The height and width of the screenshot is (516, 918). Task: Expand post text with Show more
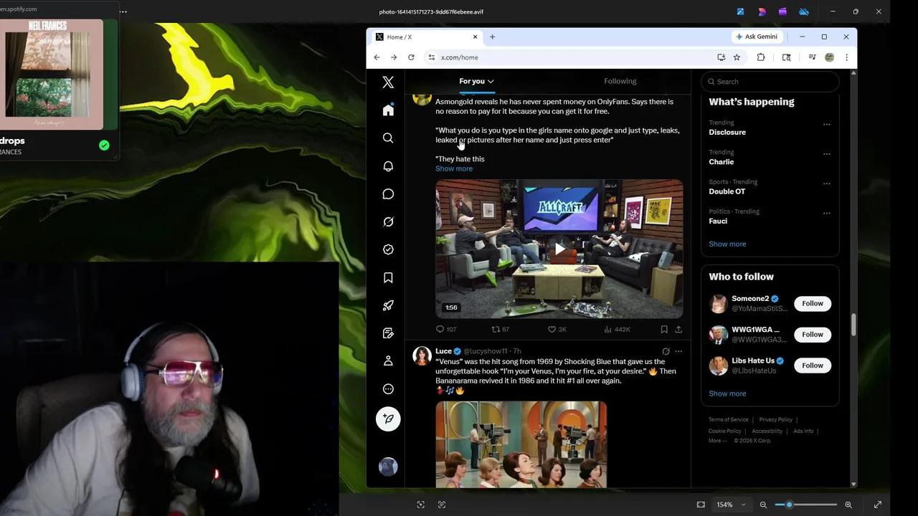pos(454,168)
